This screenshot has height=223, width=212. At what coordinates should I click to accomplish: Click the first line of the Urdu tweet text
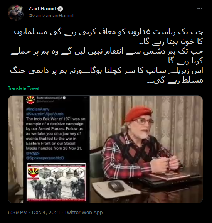coord(109,32)
